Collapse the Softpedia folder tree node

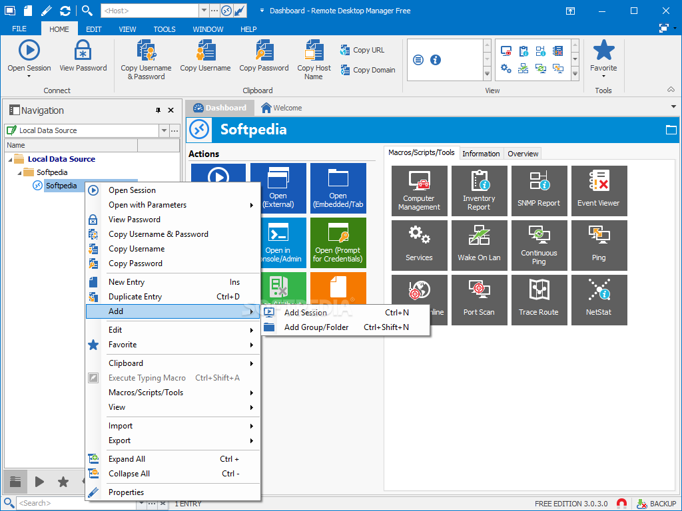pyautogui.click(x=19, y=173)
